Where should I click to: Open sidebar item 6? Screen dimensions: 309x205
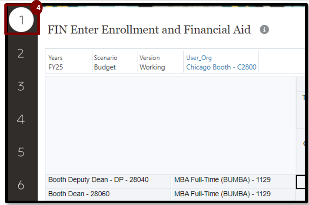(x=21, y=185)
